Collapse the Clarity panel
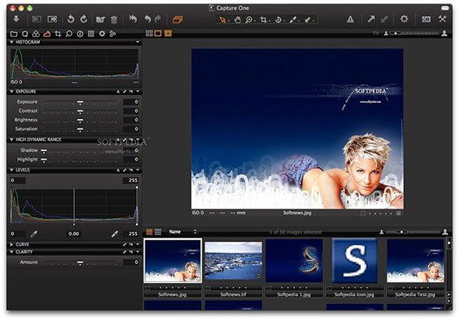This screenshot has height=320, width=459. [x=12, y=251]
